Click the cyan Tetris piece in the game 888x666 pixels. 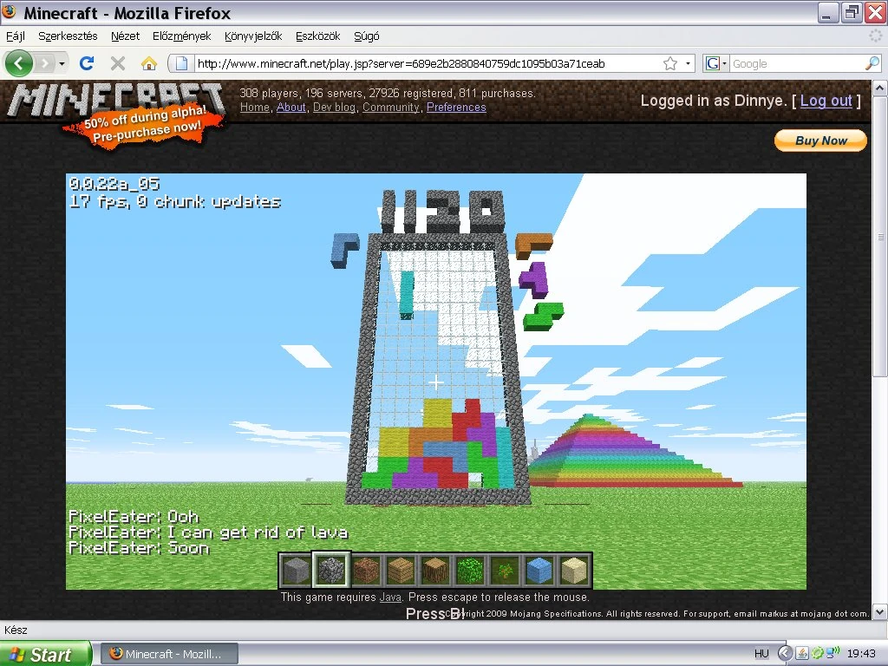(407, 295)
